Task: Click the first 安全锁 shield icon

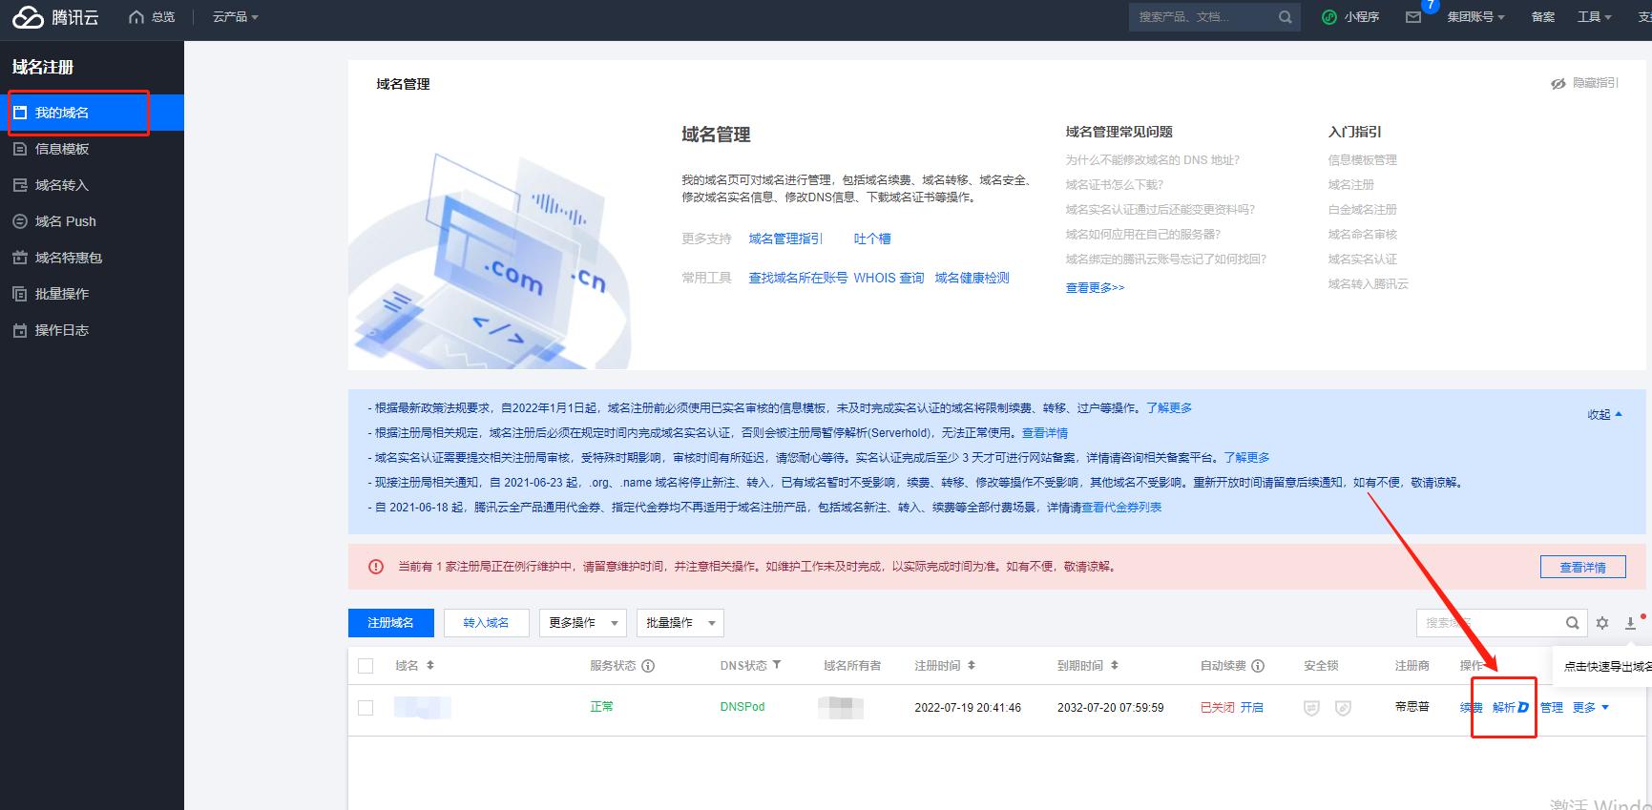Action: [1311, 708]
